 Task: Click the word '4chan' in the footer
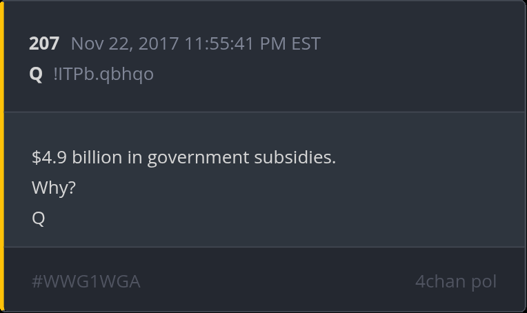point(441,281)
